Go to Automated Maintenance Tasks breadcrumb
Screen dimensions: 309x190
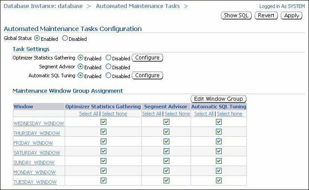(x=138, y=6)
